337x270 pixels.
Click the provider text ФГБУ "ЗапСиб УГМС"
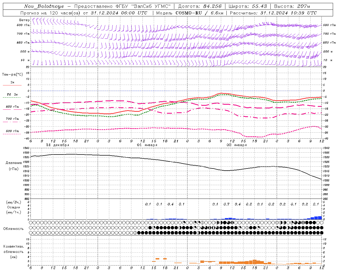coord(143,6)
